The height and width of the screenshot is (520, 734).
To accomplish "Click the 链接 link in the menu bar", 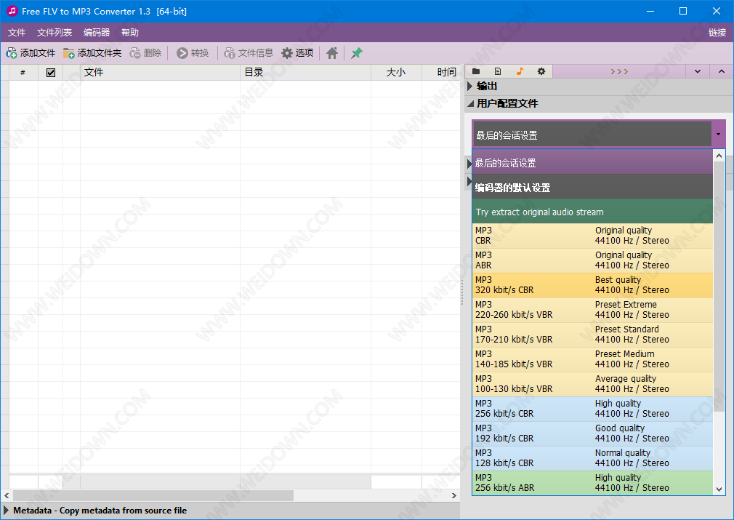I will point(717,32).
